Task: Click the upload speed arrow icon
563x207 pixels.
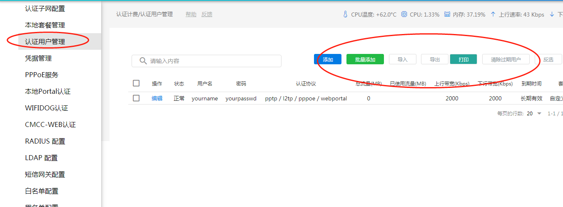Action: pos(493,15)
